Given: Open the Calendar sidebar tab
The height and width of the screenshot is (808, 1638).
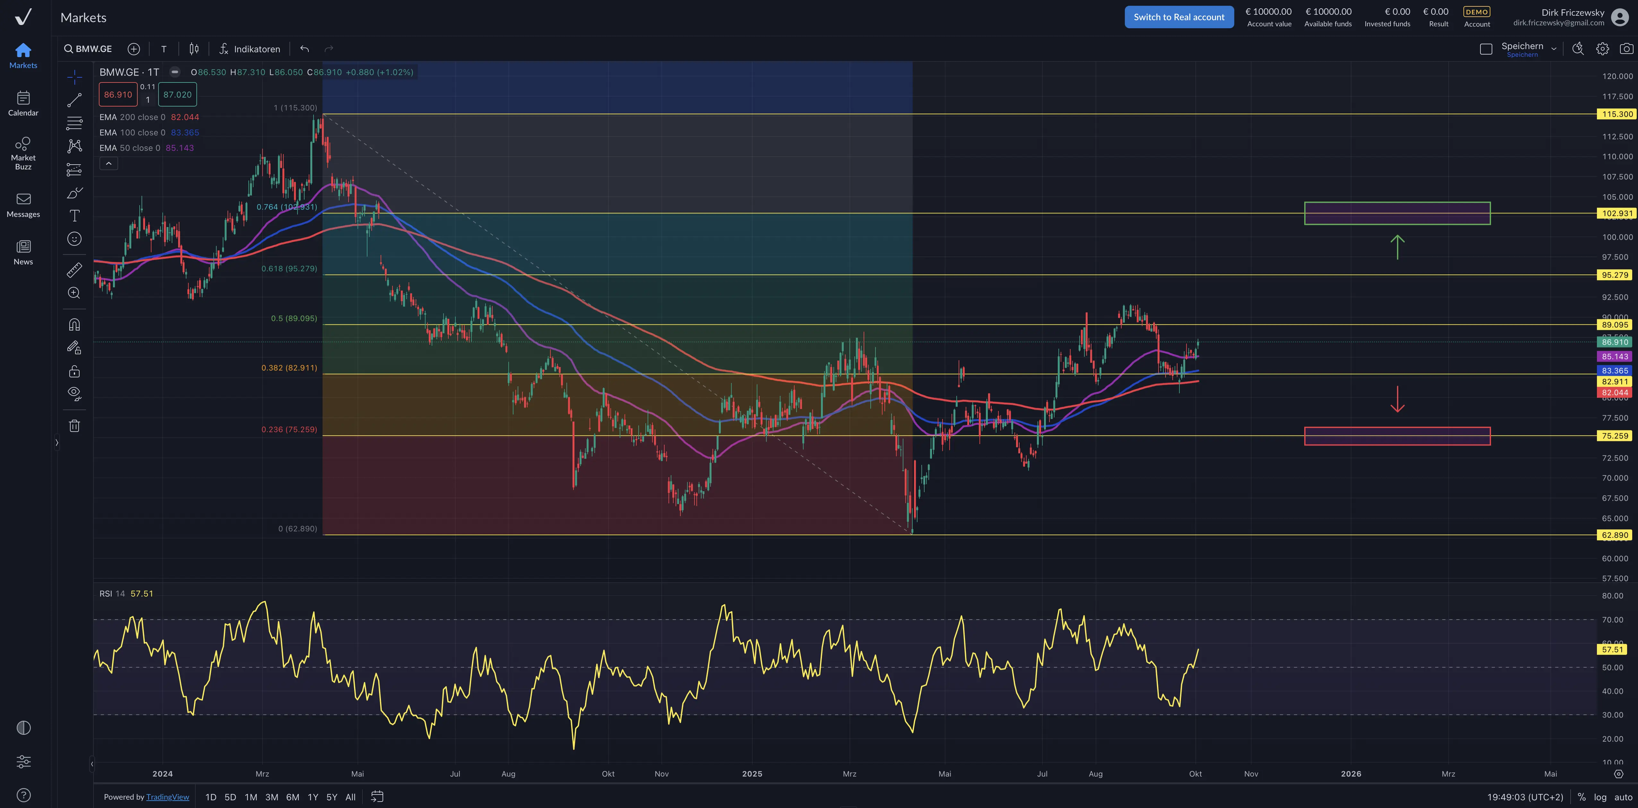Looking at the screenshot, I should click(23, 103).
